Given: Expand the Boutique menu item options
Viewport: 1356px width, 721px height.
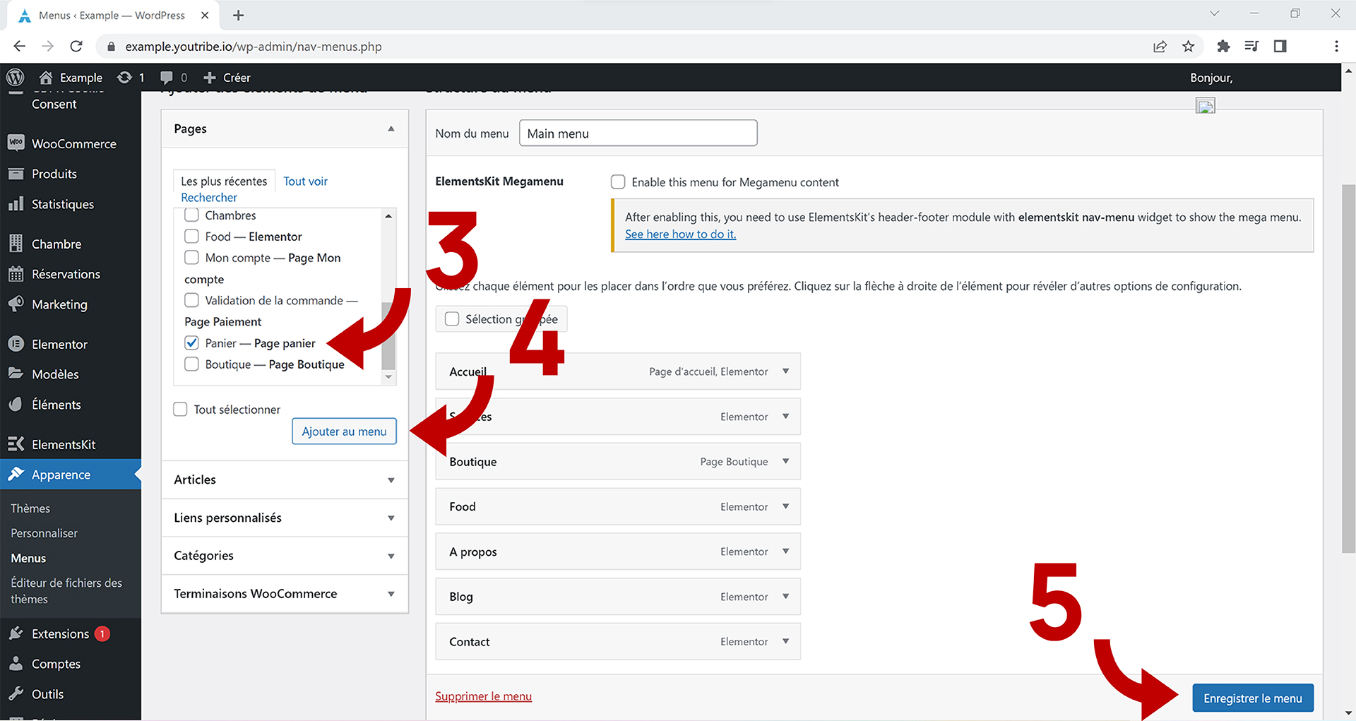Looking at the screenshot, I should [785, 461].
